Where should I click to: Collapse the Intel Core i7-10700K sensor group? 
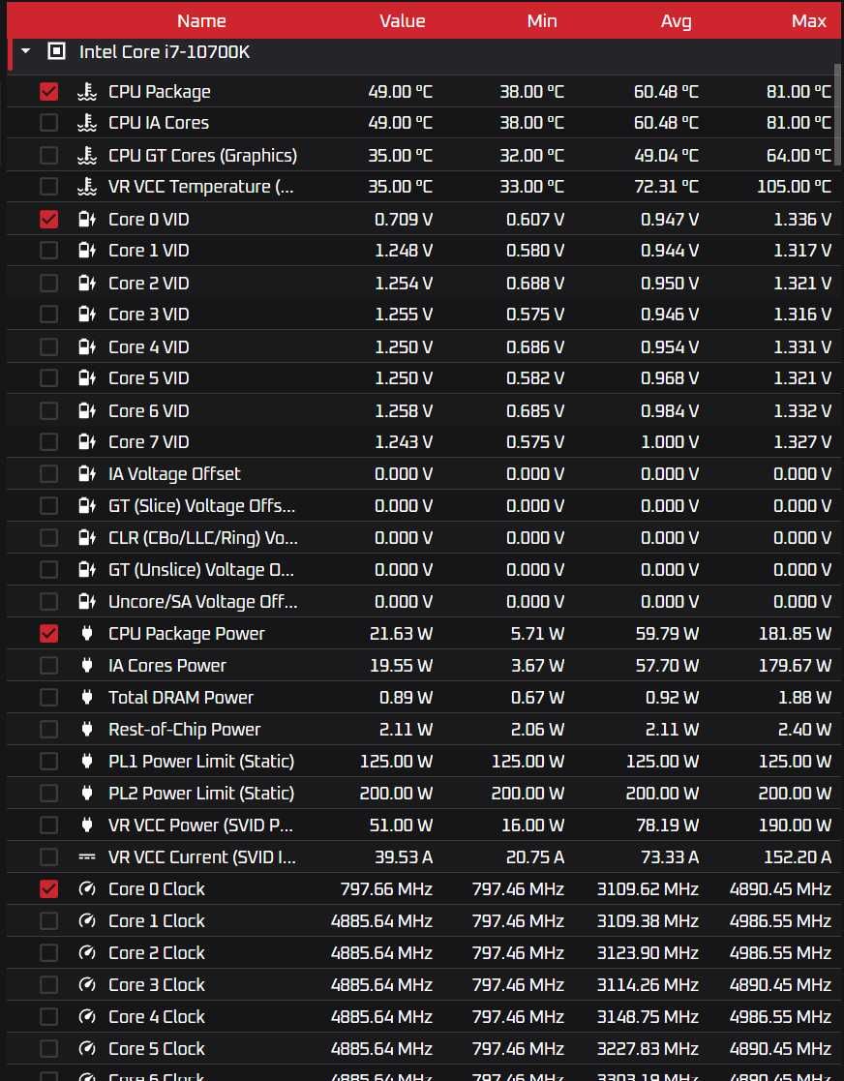pyautogui.click(x=26, y=51)
